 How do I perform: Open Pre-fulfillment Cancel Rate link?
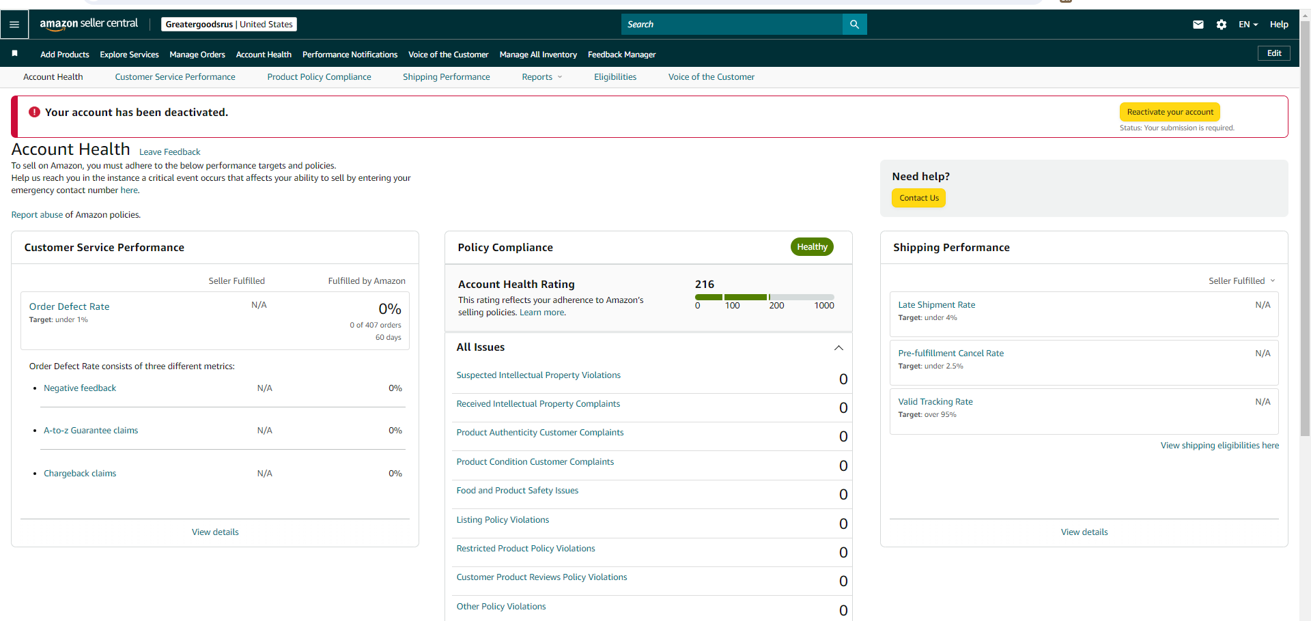coord(951,353)
